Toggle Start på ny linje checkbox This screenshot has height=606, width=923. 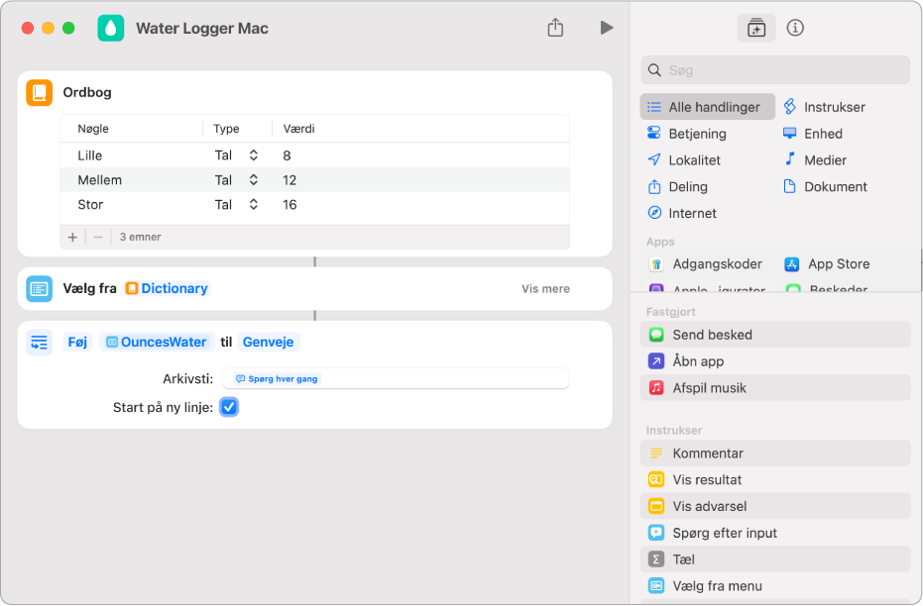pyautogui.click(x=229, y=407)
